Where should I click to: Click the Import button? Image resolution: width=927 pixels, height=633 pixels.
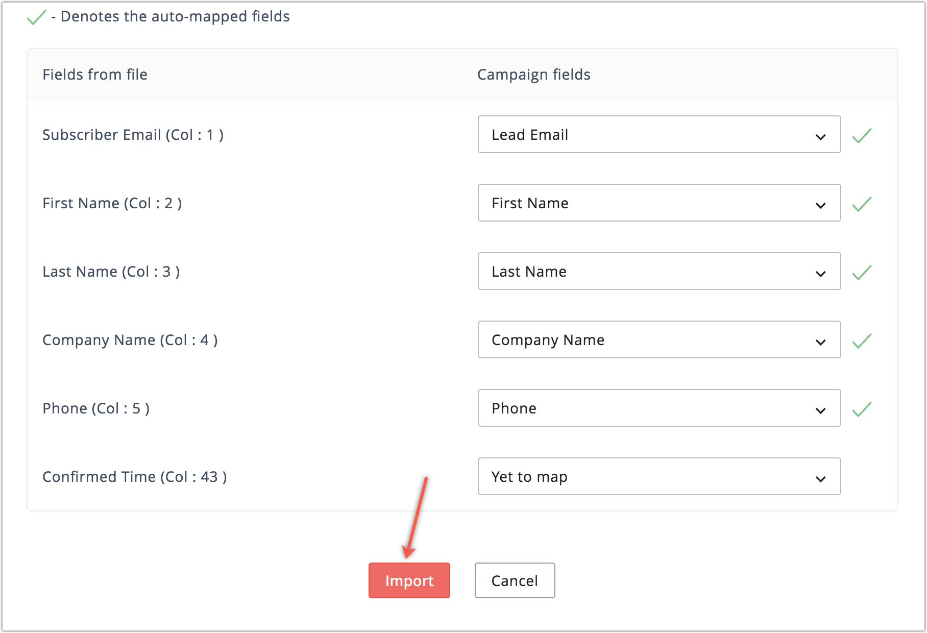409,580
